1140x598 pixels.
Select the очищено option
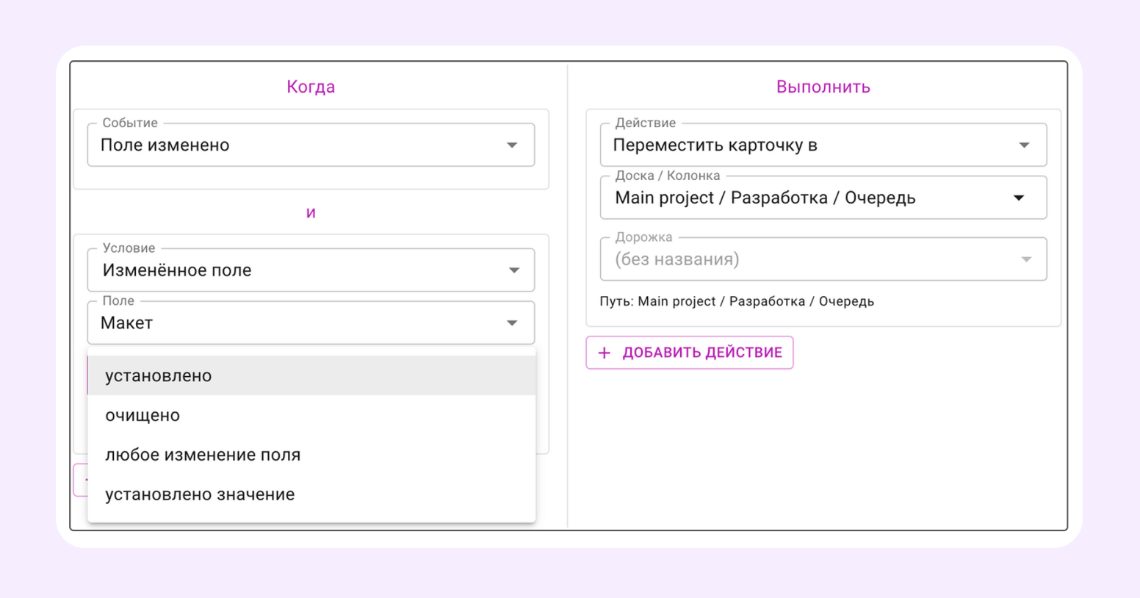(311, 415)
